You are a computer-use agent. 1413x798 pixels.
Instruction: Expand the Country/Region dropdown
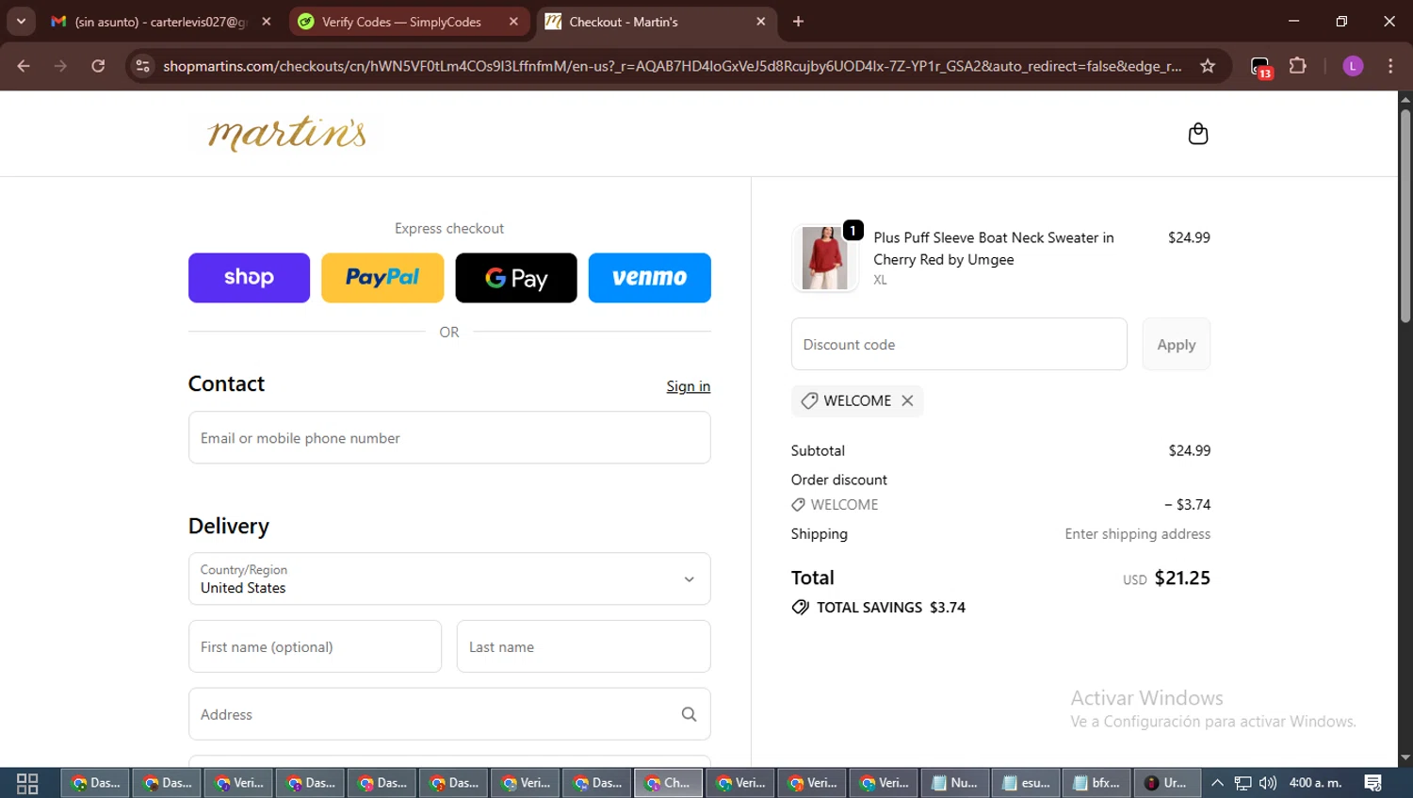449,578
